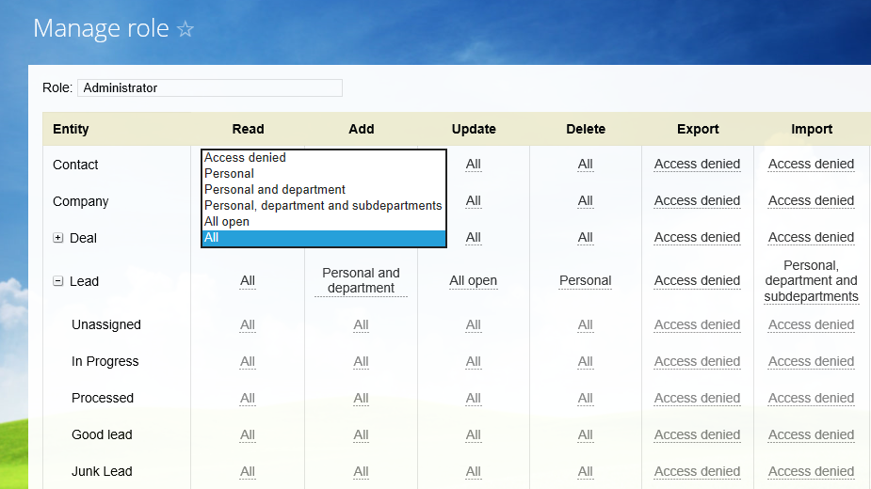Open Junk Lead Export 'Access denied'
This screenshot has width=871, height=489.
(x=697, y=471)
